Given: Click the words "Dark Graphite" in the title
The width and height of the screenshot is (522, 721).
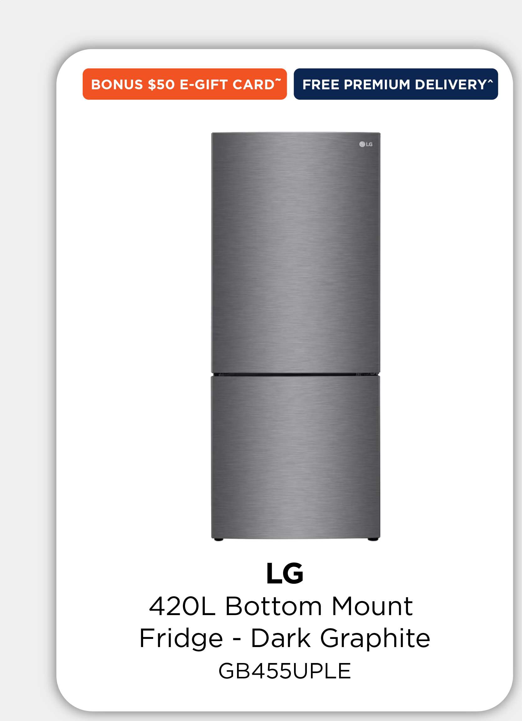Looking at the screenshot, I should tap(341, 638).
